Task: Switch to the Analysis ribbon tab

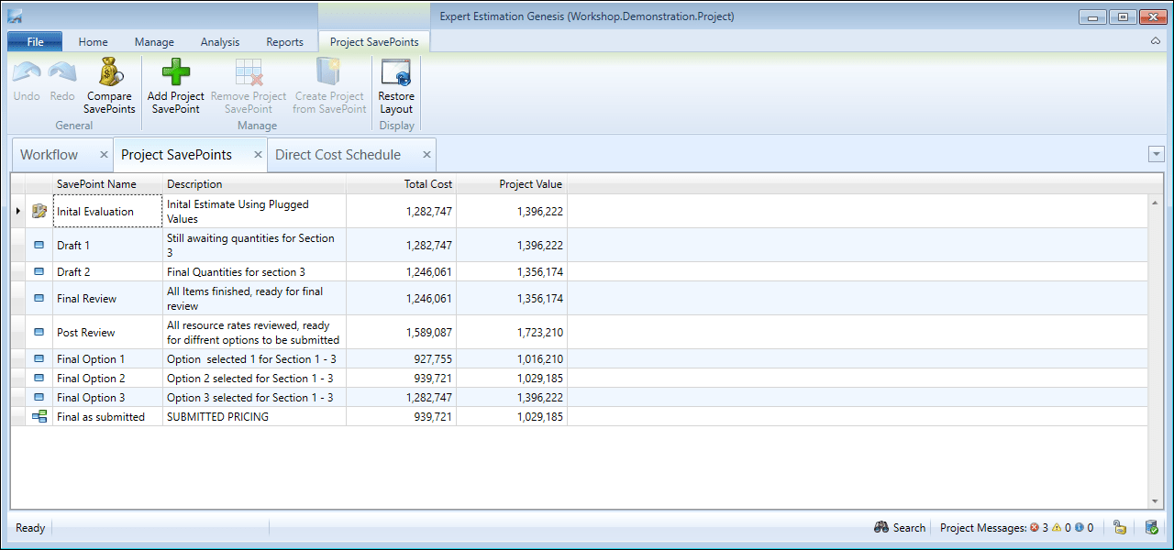Action: 220,42
